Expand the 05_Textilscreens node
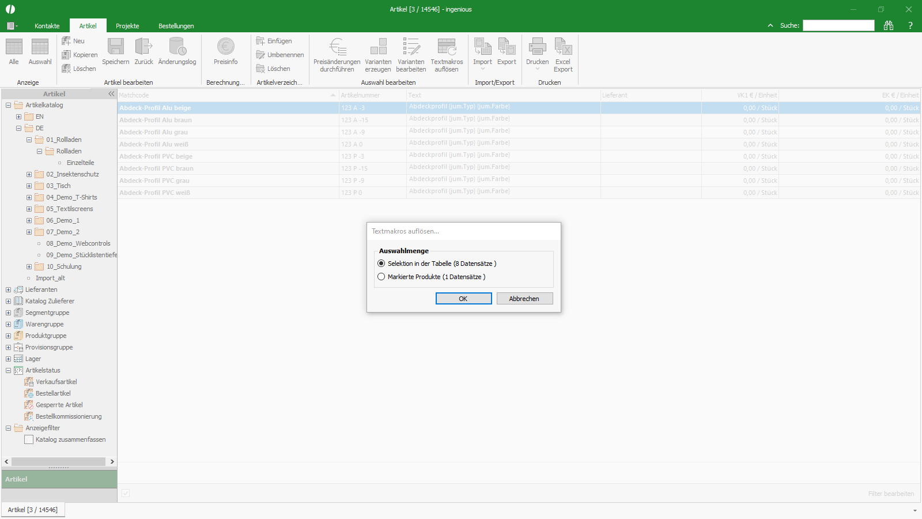Image resolution: width=922 pixels, height=519 pixels. coord(29,209)
